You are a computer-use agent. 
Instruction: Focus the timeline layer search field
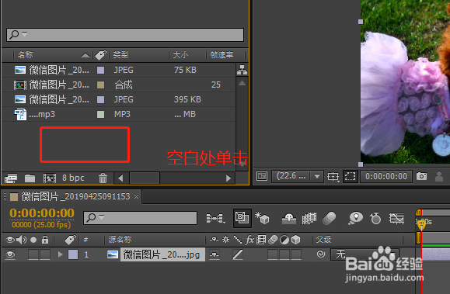click(x=140, y=218)
